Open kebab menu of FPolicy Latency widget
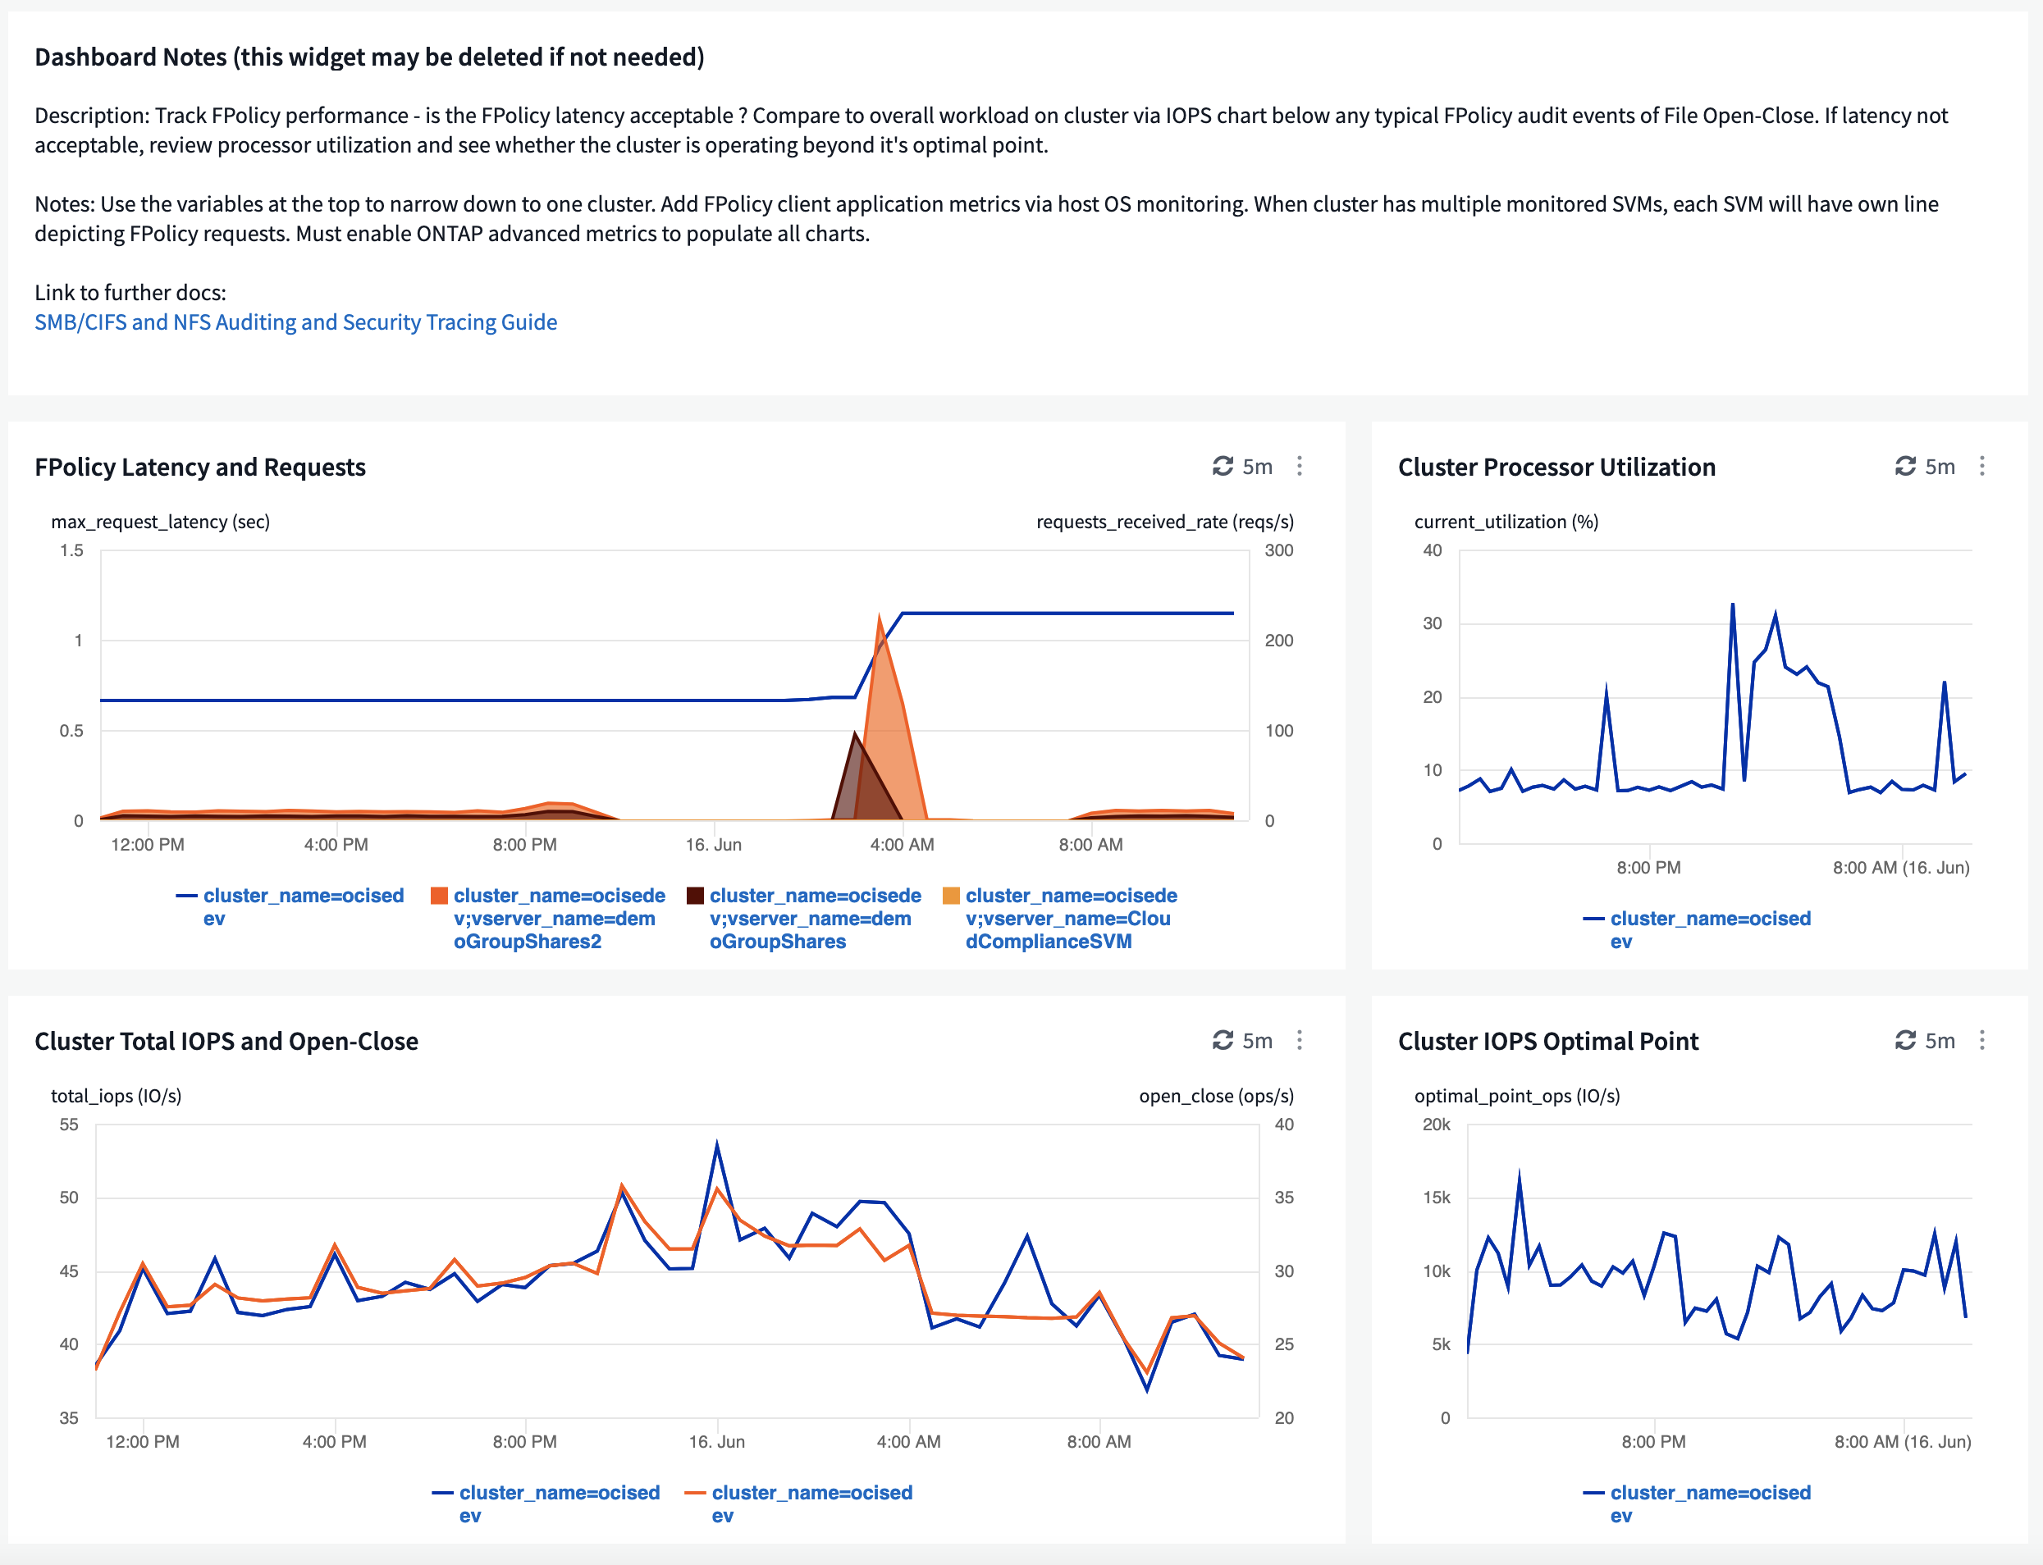 point(1300,466)
